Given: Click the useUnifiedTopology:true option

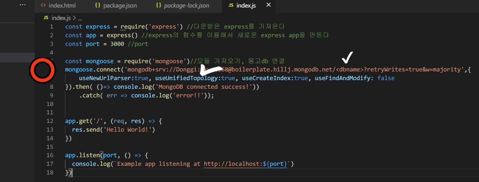Looking at the screenshot, I should coord(195,78).
